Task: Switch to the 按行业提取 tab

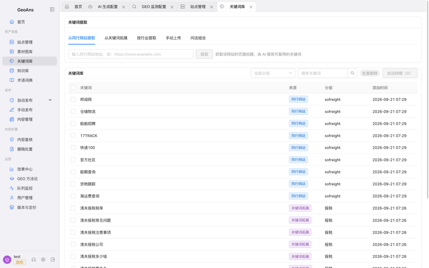Action: (147, 38)
